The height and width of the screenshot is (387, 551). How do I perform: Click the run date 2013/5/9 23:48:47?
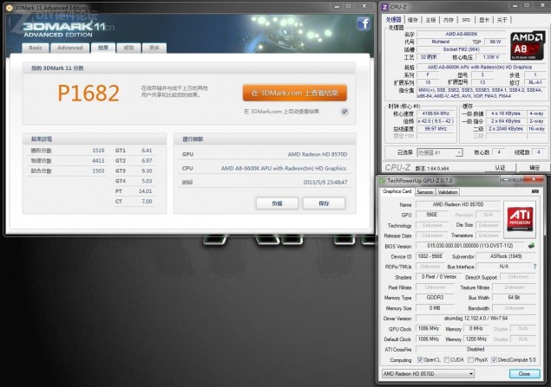[325, 183]
